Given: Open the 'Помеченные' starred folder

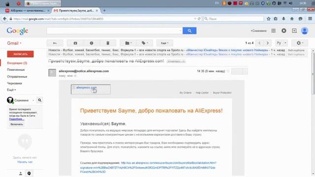Looking at the screenshot, I should 16,70.
